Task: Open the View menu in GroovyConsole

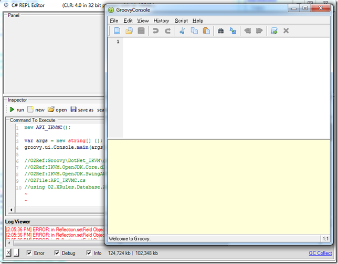Action: point(143,20)
